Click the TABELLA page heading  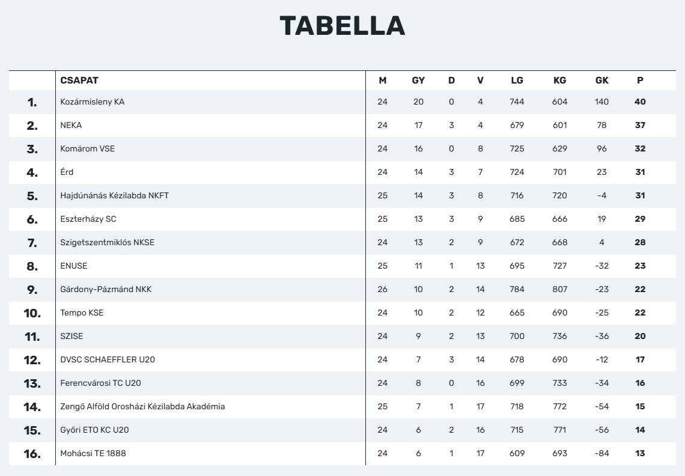(x=342, y=25)
